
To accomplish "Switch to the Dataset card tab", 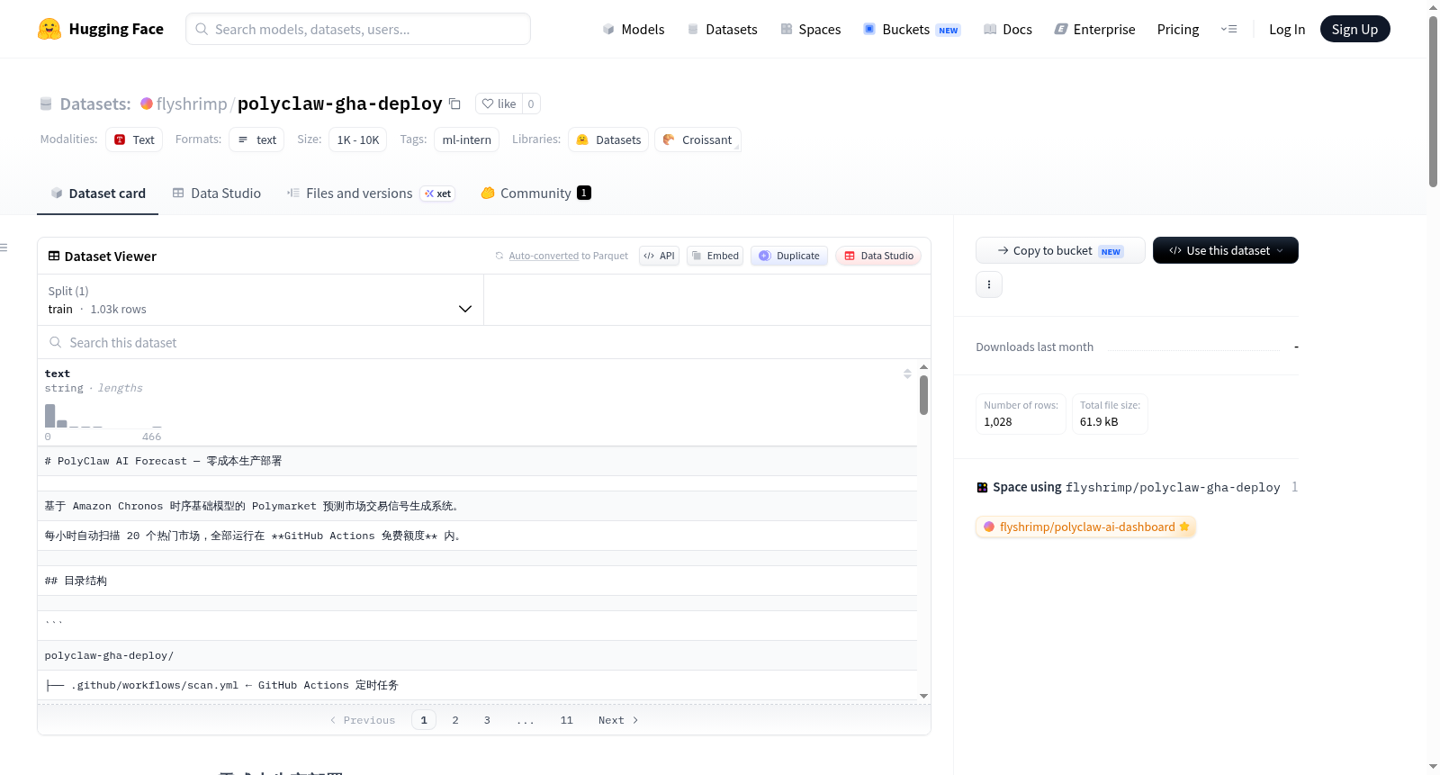I will [98, 193].
